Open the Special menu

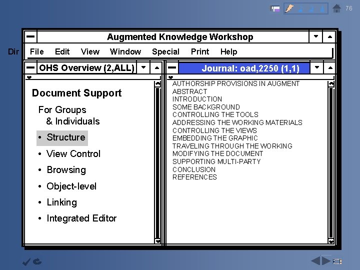(x=166, y=52)
